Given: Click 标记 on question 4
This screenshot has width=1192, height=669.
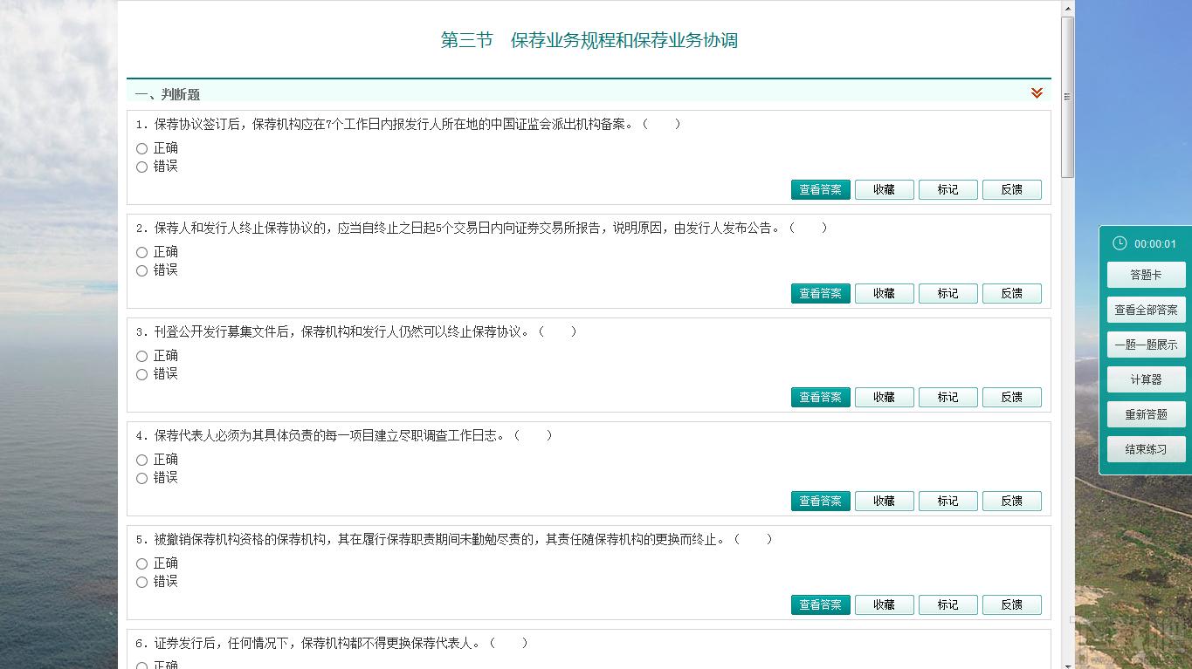Looking at the screenshot, I should coord(948,501).
